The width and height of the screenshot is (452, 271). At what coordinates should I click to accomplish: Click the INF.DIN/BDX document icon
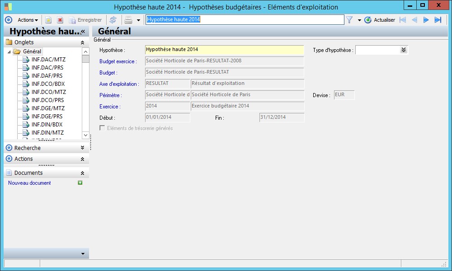[26, 124]
